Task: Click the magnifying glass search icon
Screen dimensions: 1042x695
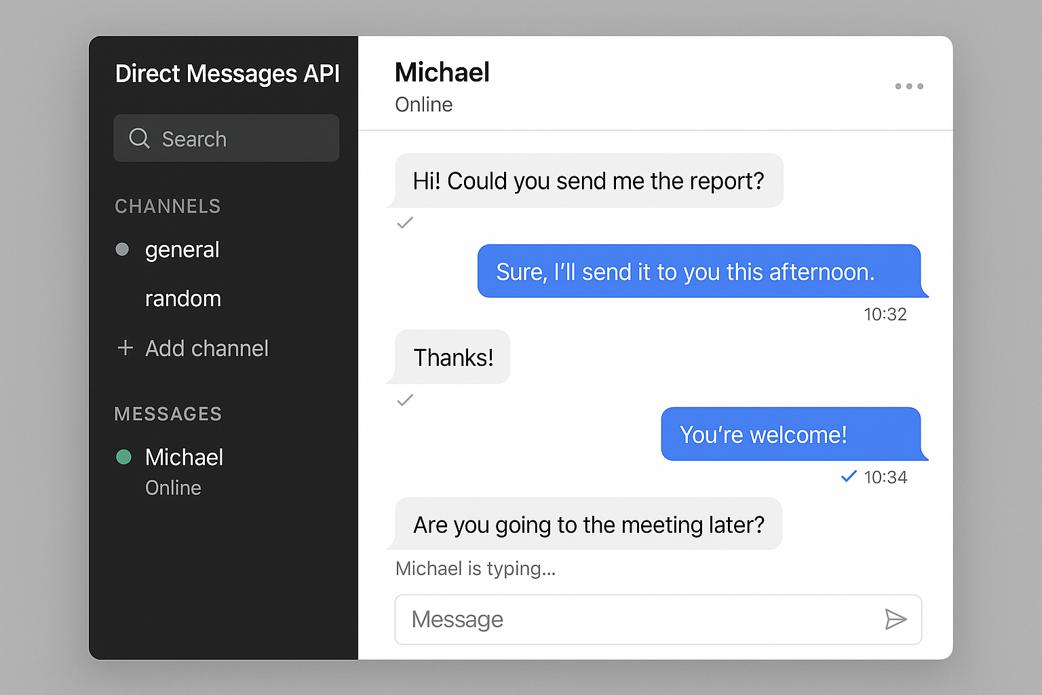Action: click(x=139, y=138)
